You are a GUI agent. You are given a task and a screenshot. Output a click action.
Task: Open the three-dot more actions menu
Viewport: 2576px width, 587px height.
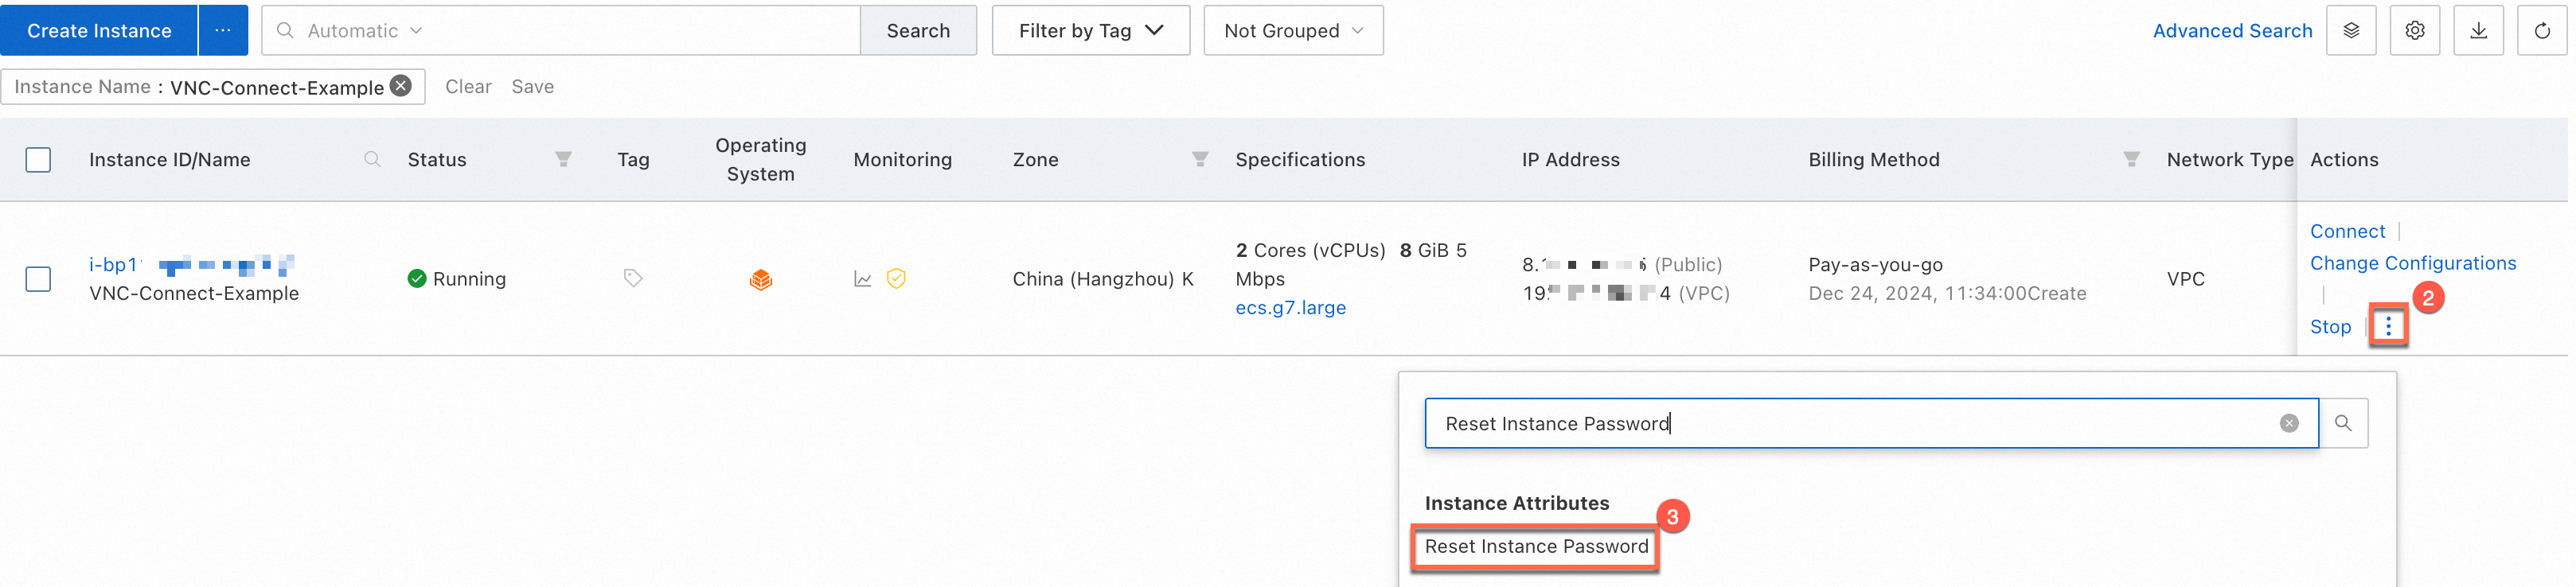[x=2388, y=326]
